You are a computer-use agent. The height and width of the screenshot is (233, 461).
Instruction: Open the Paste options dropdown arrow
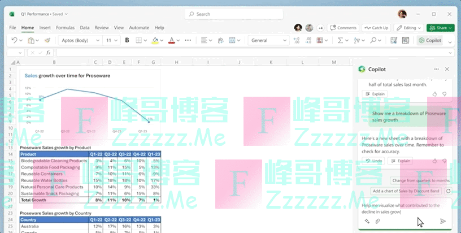tap(37, 41)
